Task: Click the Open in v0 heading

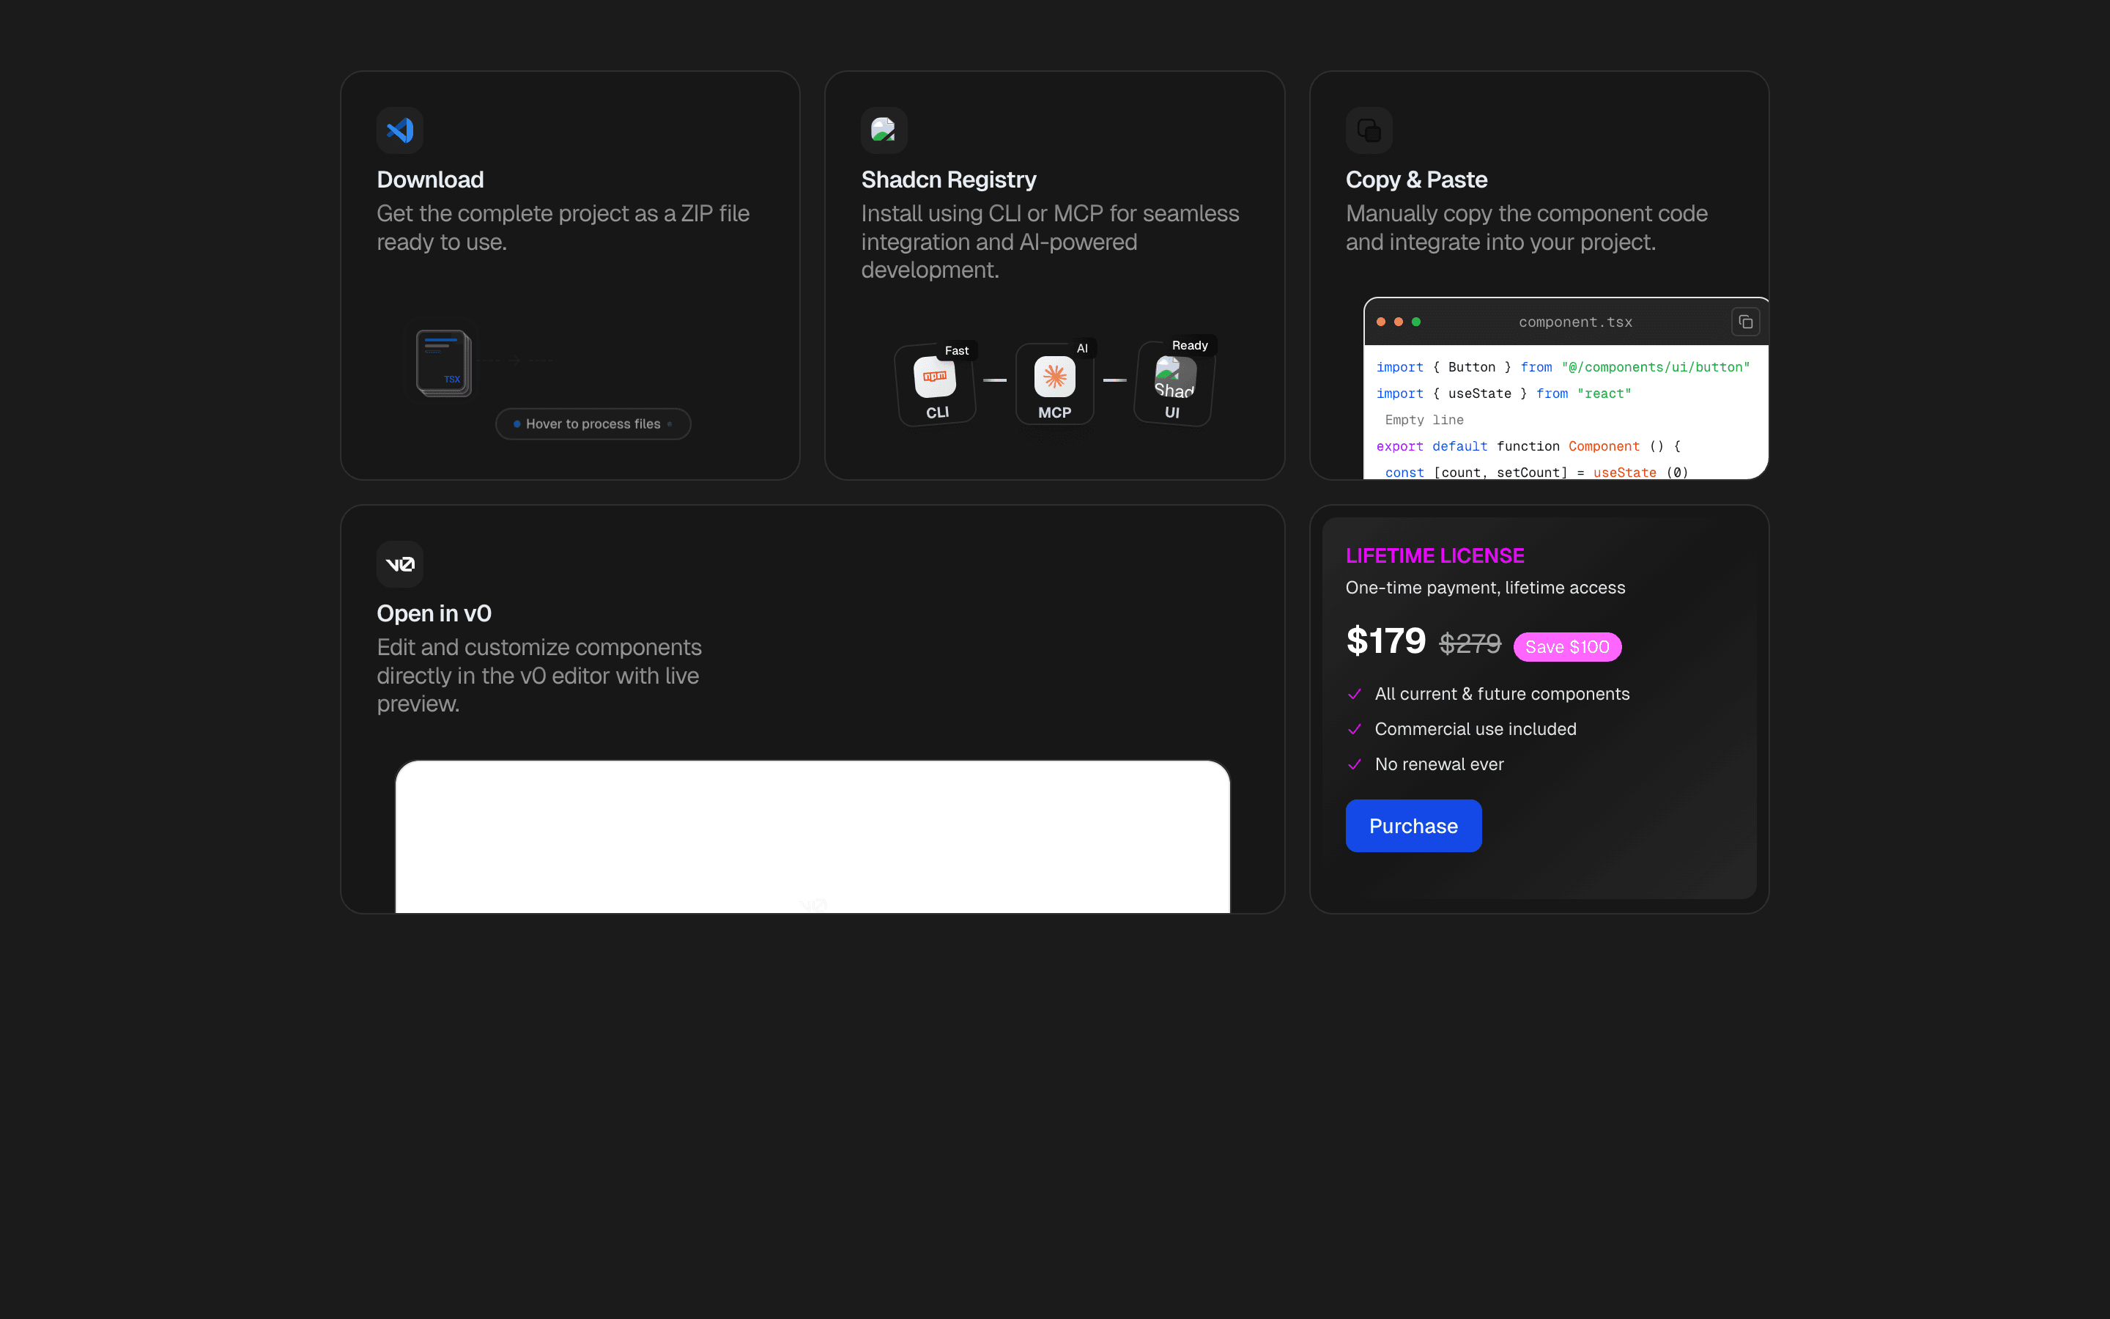Action: (433, 613)
